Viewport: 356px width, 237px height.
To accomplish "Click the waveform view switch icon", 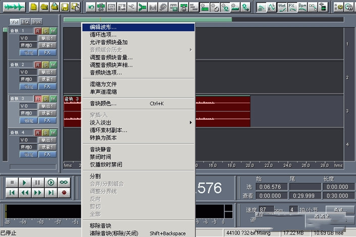I will click(x=13, y=7).
